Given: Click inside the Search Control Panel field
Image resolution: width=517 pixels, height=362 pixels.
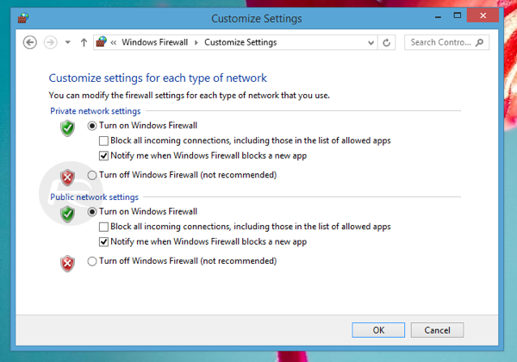Looking at the screenshot, I should tap(439, 41).
